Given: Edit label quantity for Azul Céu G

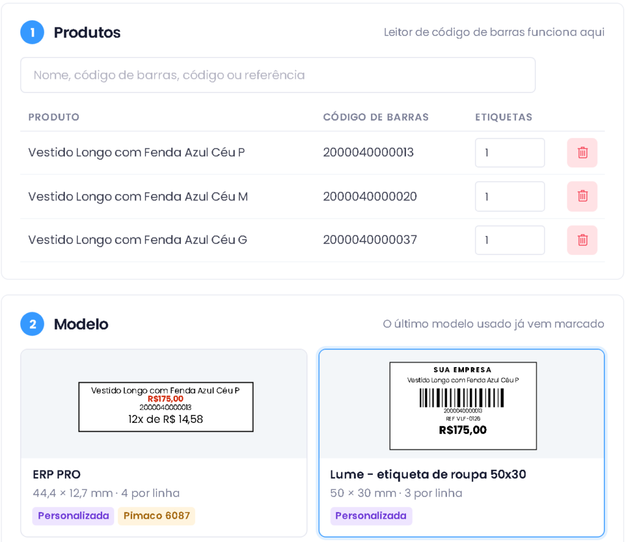Looking at the screenshot, I should point(510,240).
